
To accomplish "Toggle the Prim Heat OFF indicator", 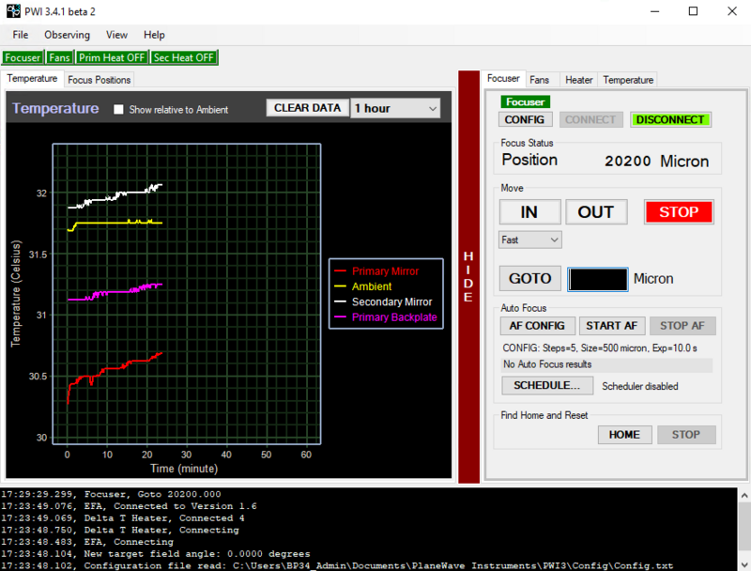I will (x=112, y=57).
